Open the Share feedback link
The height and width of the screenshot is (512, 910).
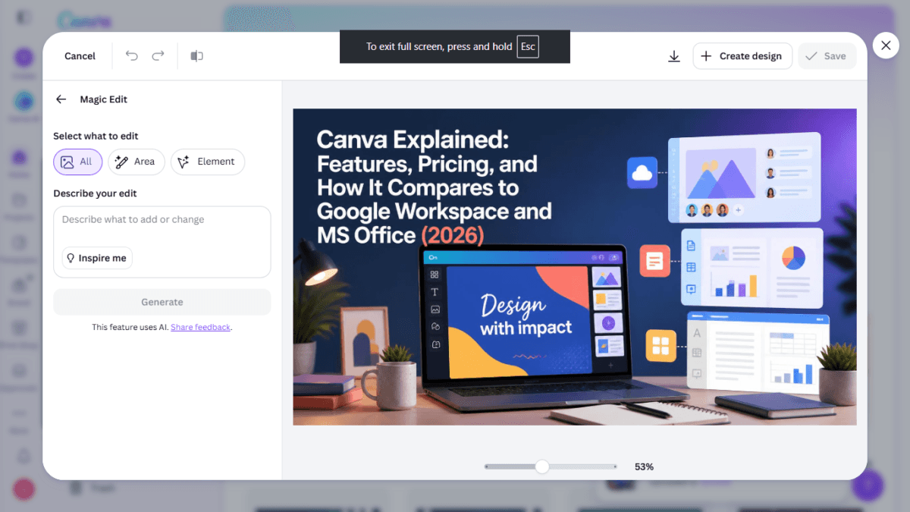coord(200,328)
